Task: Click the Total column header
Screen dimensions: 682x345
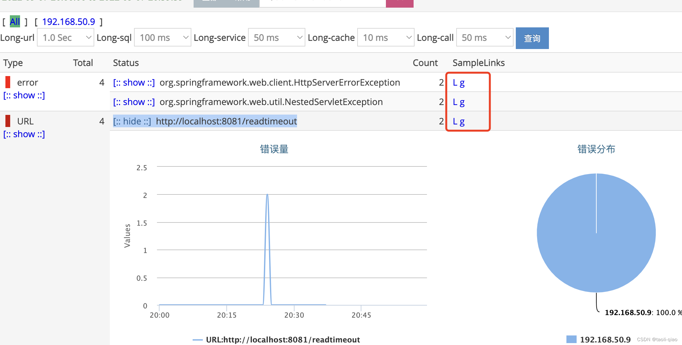Action: pos(83,63)
